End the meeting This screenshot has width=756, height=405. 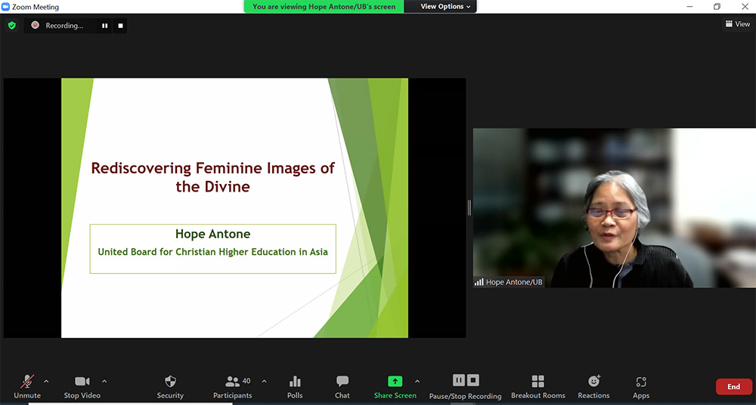coord(734,387)
